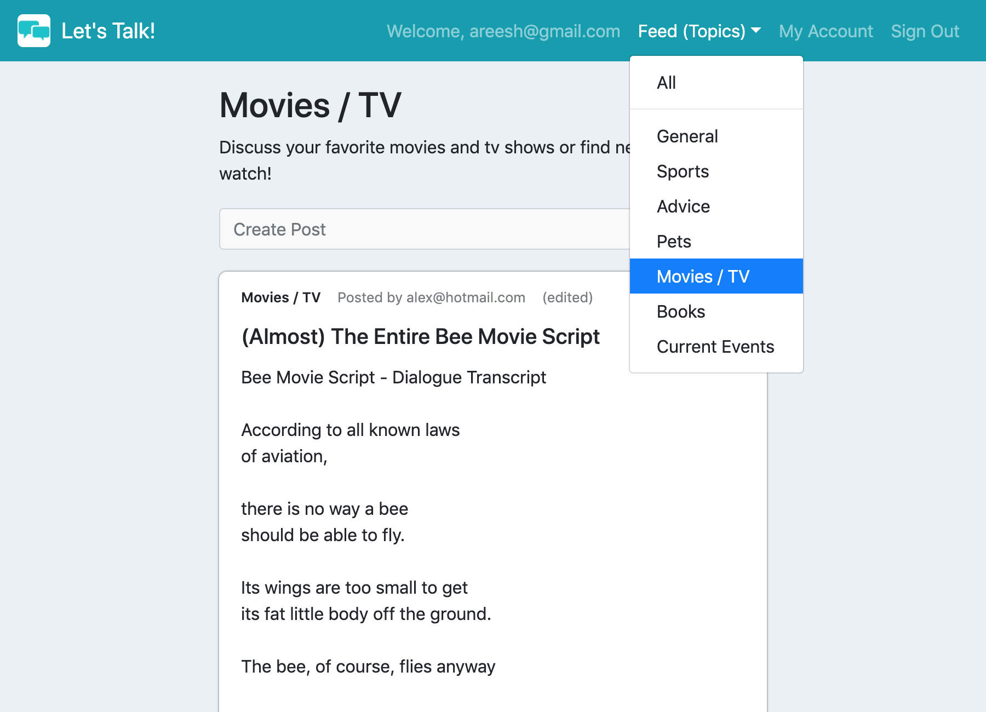The height and width of the screenshot is (712, 986).
Task: Collapse the Feed (Topics) dropdown
Action: point(699,31)
